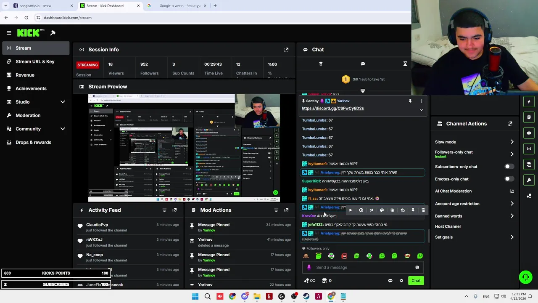Click the broadcast signal icon in right sidebar

[x=529, y=149]
